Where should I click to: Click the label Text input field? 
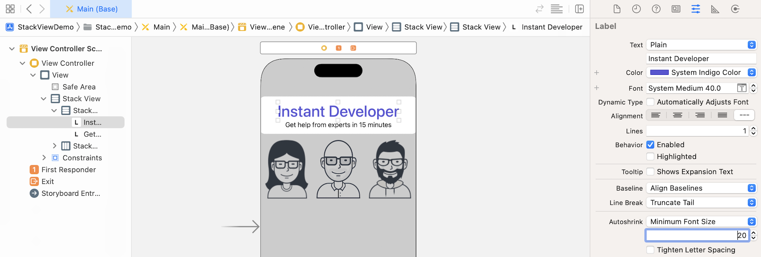pyautogui.click(x=701, y=59)
